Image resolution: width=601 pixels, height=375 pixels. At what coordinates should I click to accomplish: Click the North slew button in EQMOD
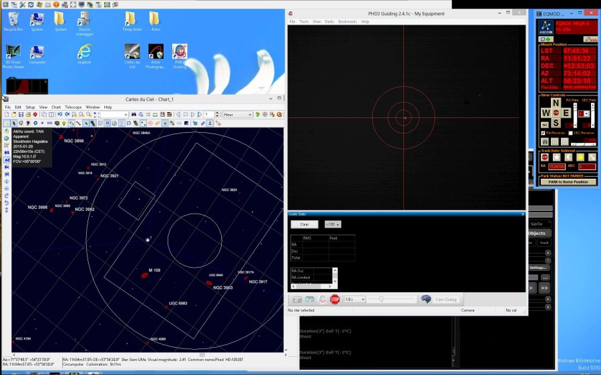556,103
